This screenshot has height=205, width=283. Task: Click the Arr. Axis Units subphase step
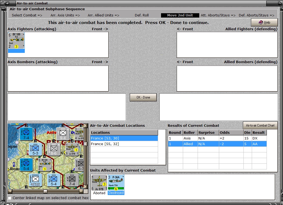tap(65, 15)
